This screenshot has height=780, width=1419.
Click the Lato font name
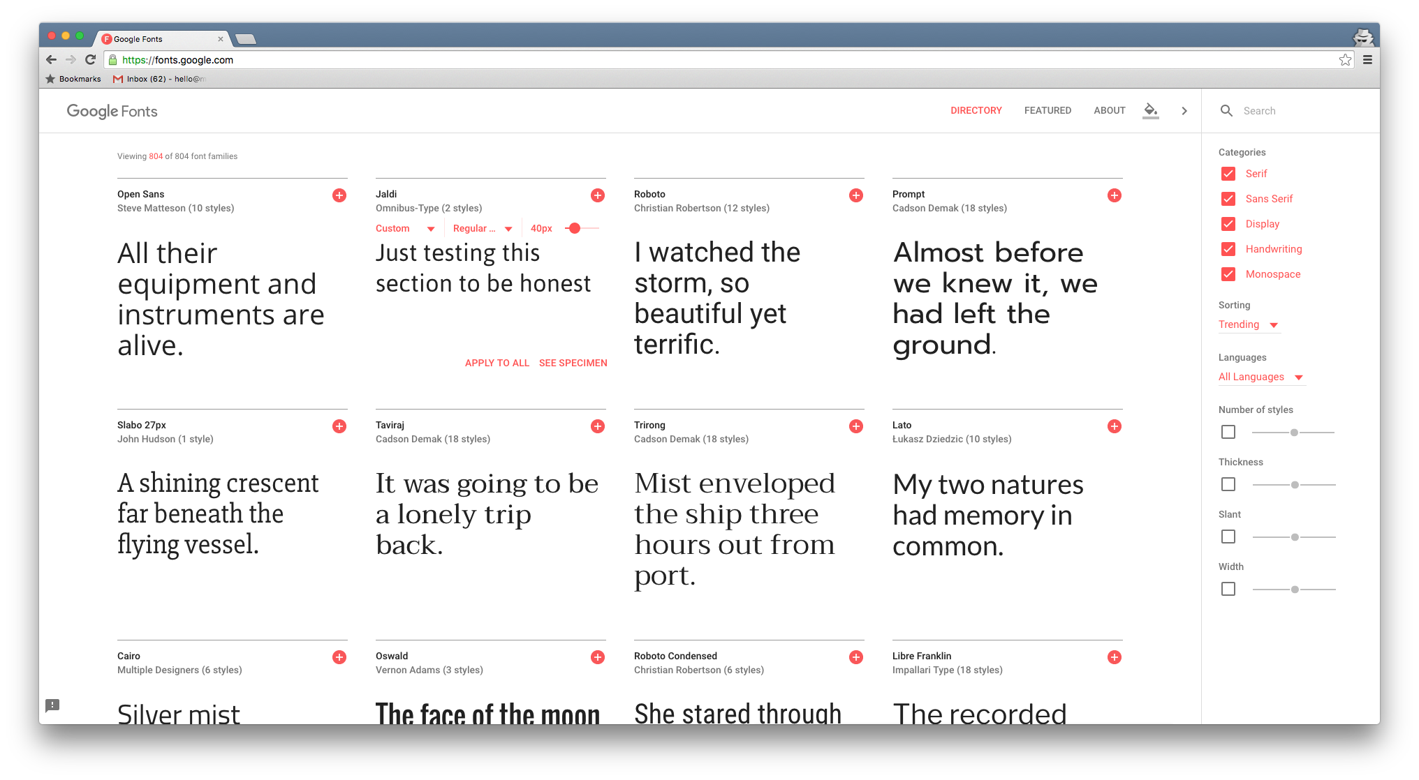coord(902,425)
